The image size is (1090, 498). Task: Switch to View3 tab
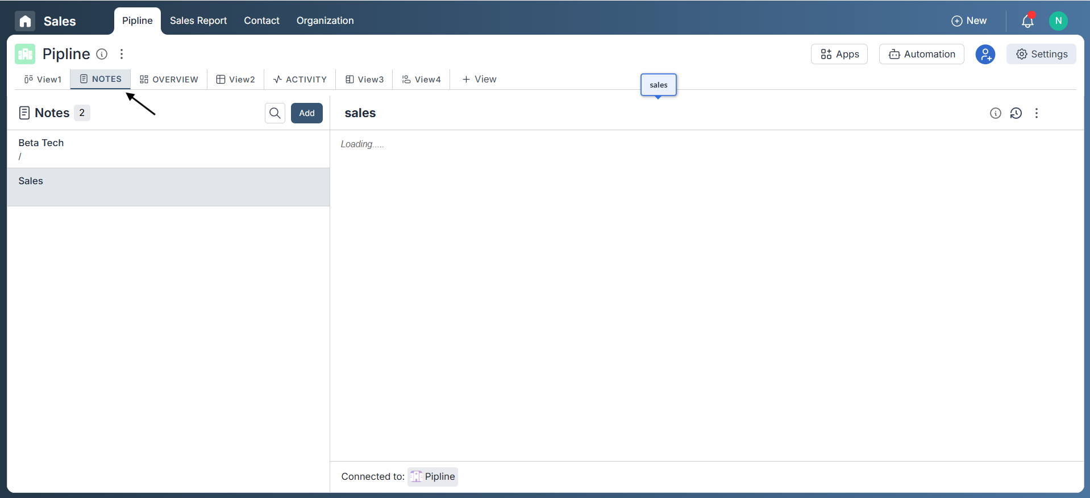(364, 80)
